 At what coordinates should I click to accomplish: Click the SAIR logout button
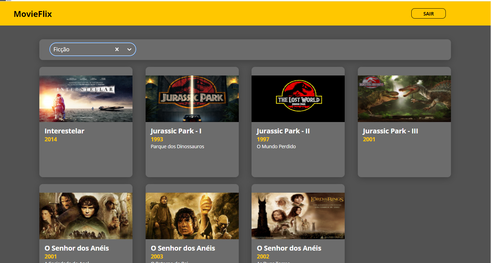point(428,13)
